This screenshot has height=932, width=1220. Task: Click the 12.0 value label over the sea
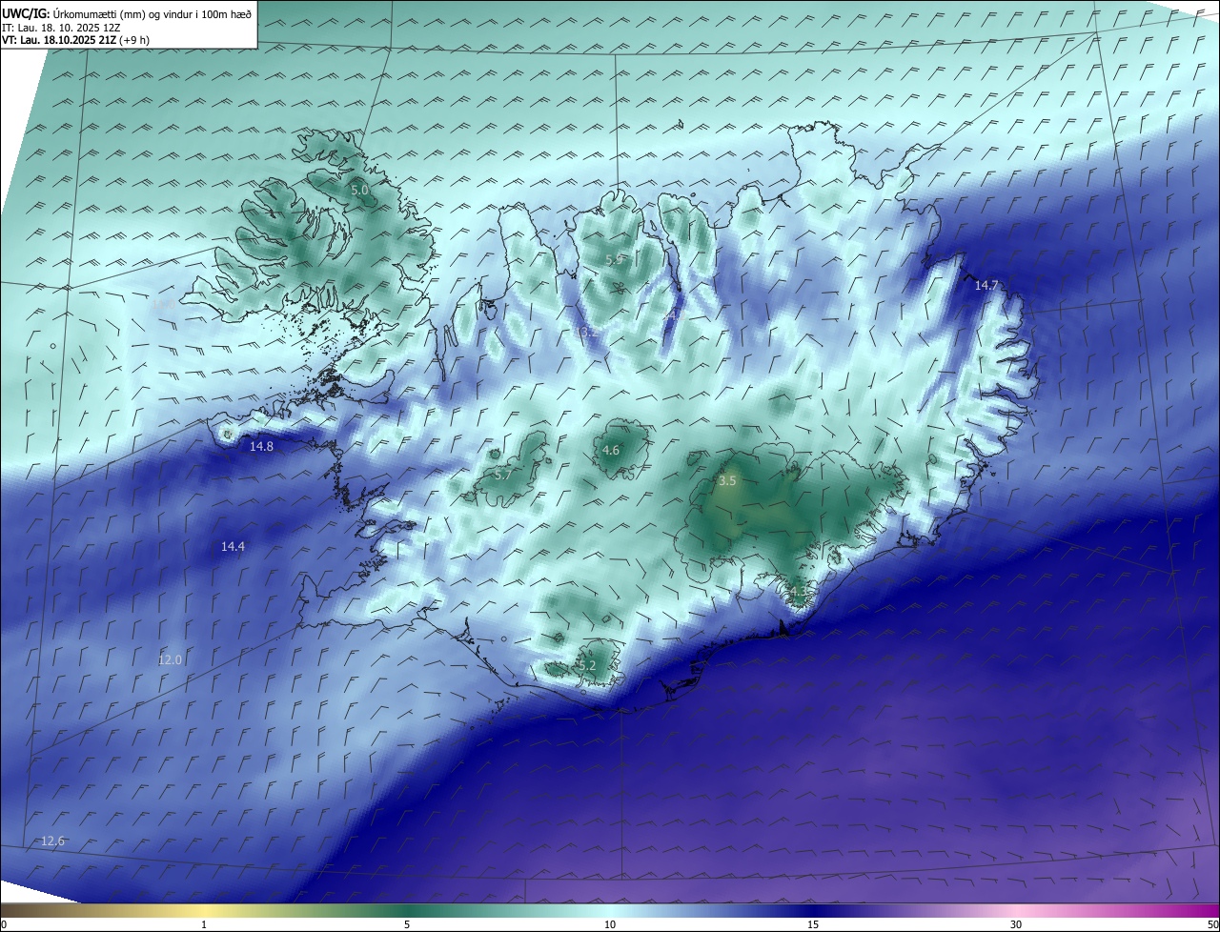170,659
